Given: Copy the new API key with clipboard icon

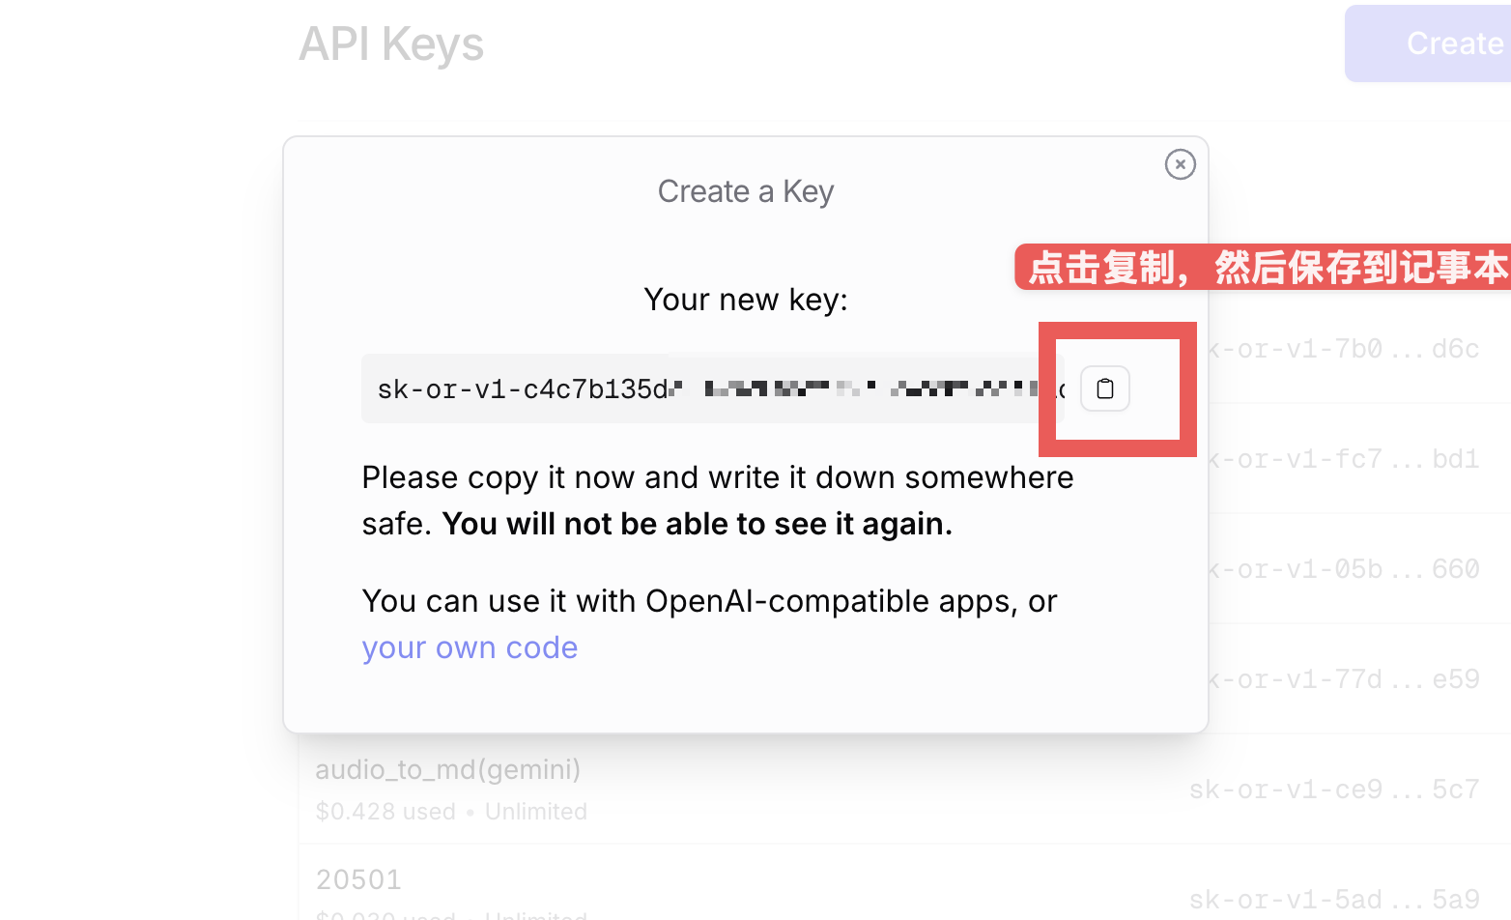Looking at the screenshot, I should pos(1105,388).
